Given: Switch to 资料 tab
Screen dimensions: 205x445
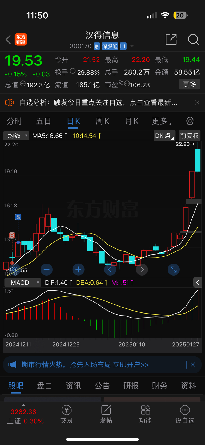Looking at the screenshot, I should click(188, 385).
